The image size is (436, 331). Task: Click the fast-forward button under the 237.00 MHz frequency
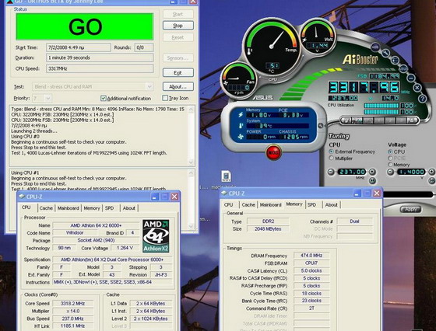pyautogui.click(x=372, y=180)
